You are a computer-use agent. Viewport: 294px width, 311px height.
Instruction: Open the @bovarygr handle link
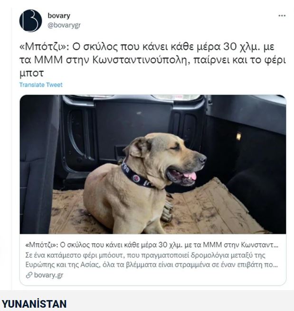pyautogui.click(x=64, y=25)
